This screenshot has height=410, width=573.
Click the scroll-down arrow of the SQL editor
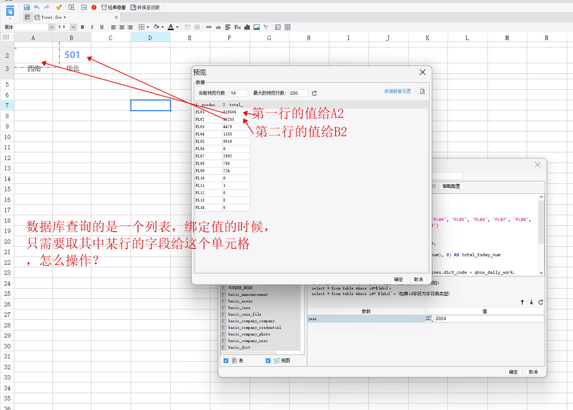click(x=541, y=273)
